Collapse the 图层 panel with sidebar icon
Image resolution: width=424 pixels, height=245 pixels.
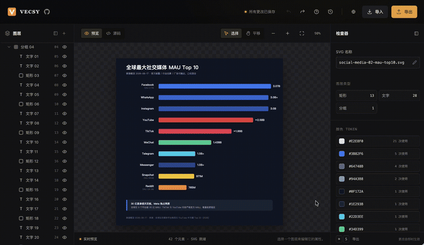tap(56, 33)
